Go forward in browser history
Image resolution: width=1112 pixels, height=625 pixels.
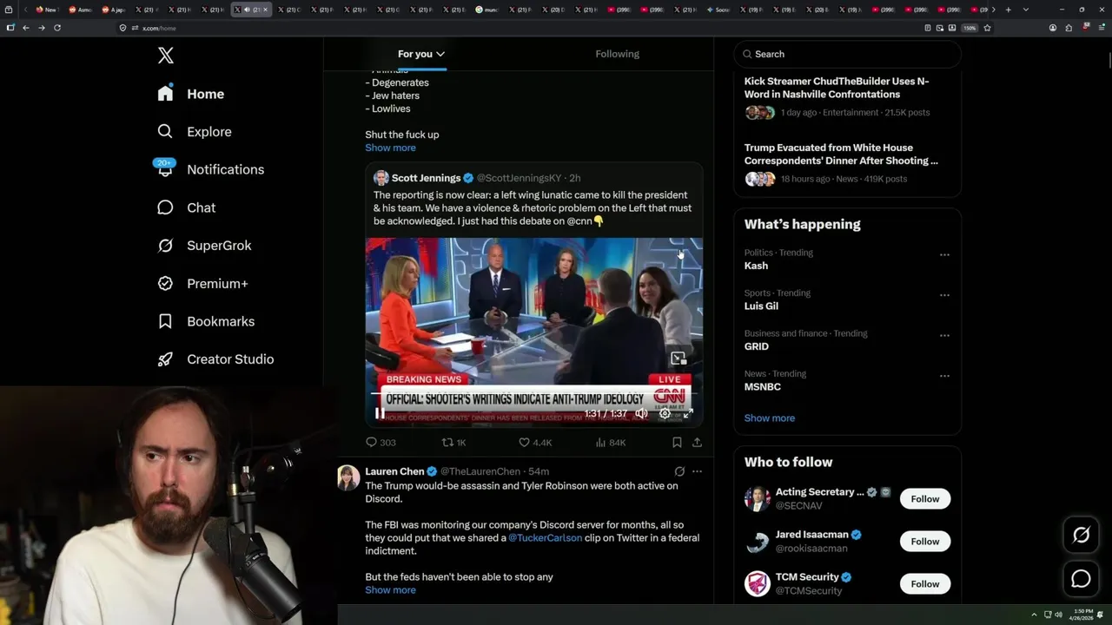click(x=41, y=28)
